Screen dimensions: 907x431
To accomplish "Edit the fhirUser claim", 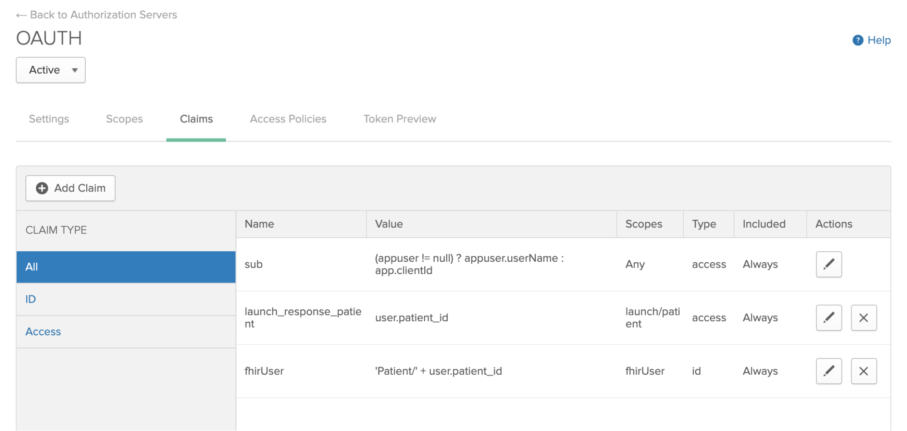I will point(829,371).
